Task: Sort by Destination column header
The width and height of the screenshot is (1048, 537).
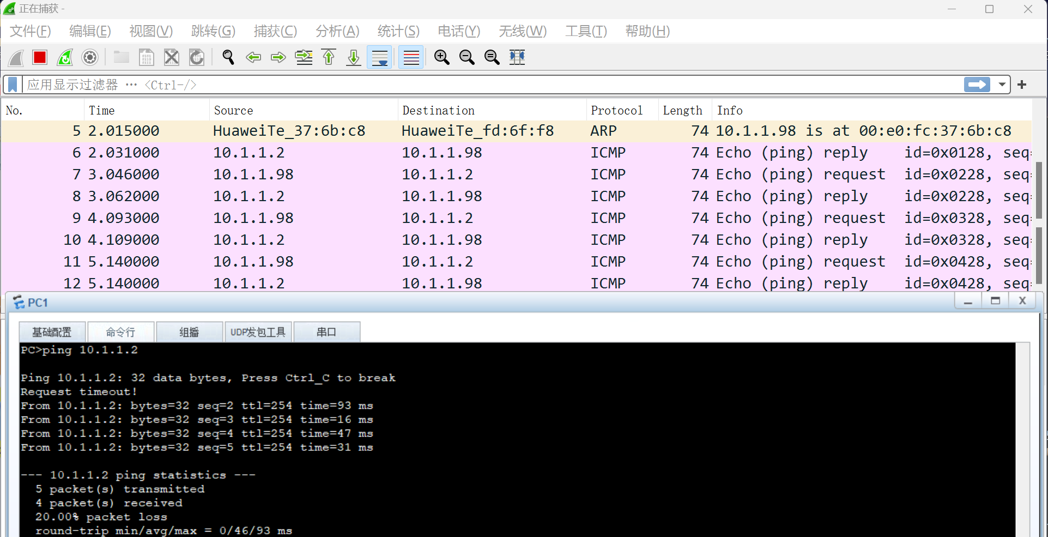Action: (x=492, y=110)
